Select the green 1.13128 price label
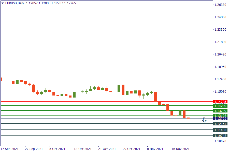The image size is (229, 152). (220, 116)
